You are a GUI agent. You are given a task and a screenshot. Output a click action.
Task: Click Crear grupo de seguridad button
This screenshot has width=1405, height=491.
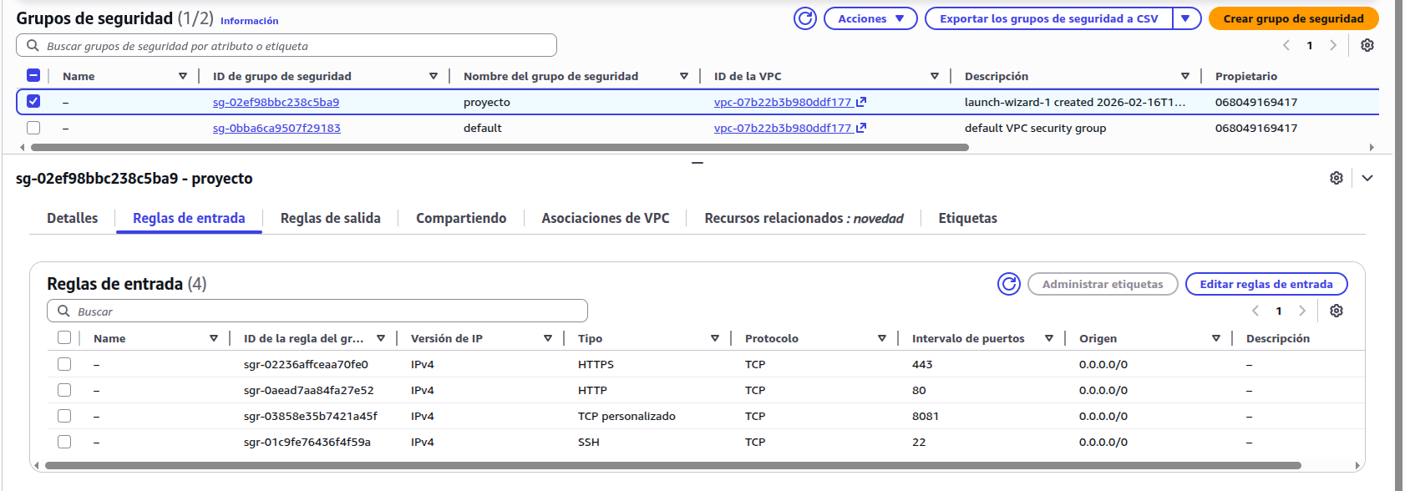point(1293,18)
